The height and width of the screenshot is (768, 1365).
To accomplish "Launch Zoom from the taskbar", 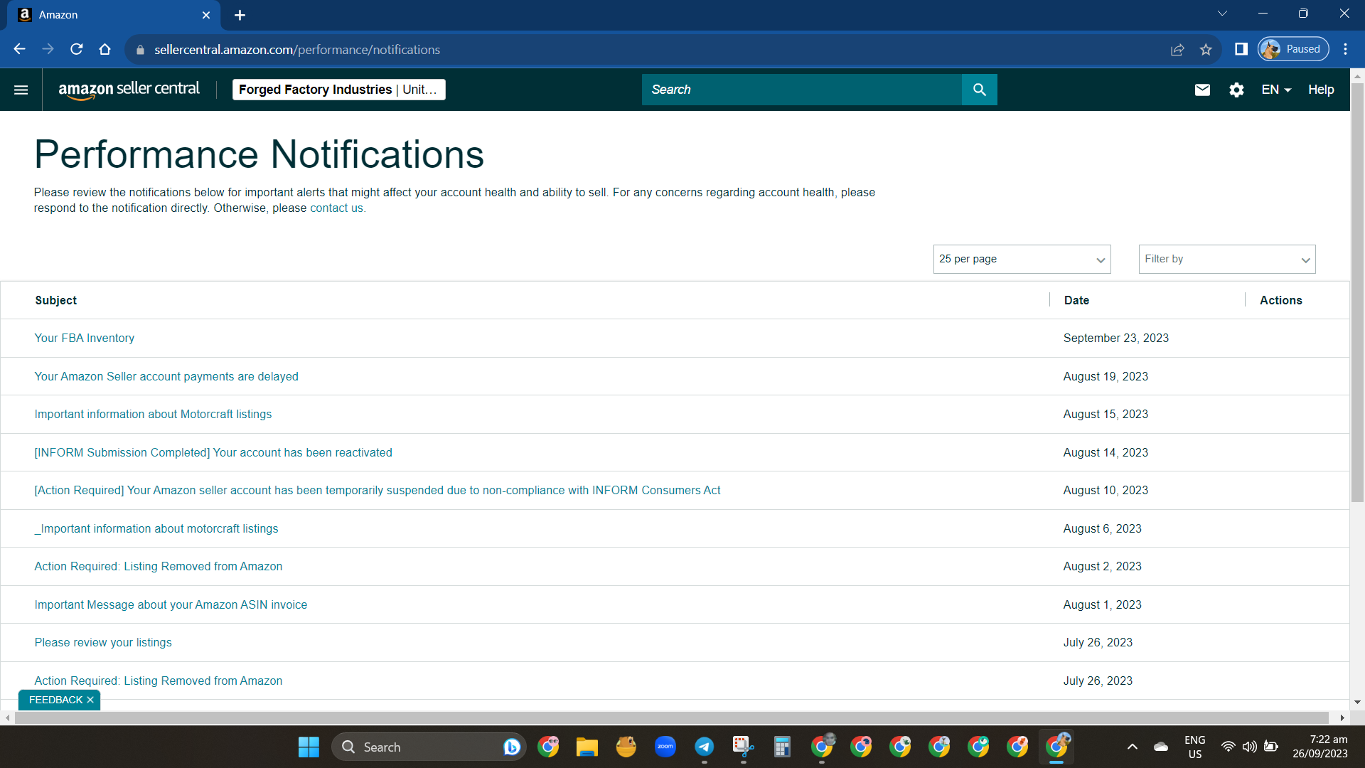I will click(665, 747).
